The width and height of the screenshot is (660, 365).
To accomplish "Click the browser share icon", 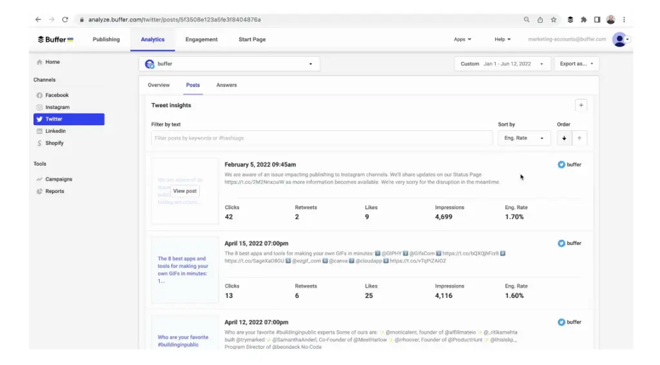I will 540,19.
